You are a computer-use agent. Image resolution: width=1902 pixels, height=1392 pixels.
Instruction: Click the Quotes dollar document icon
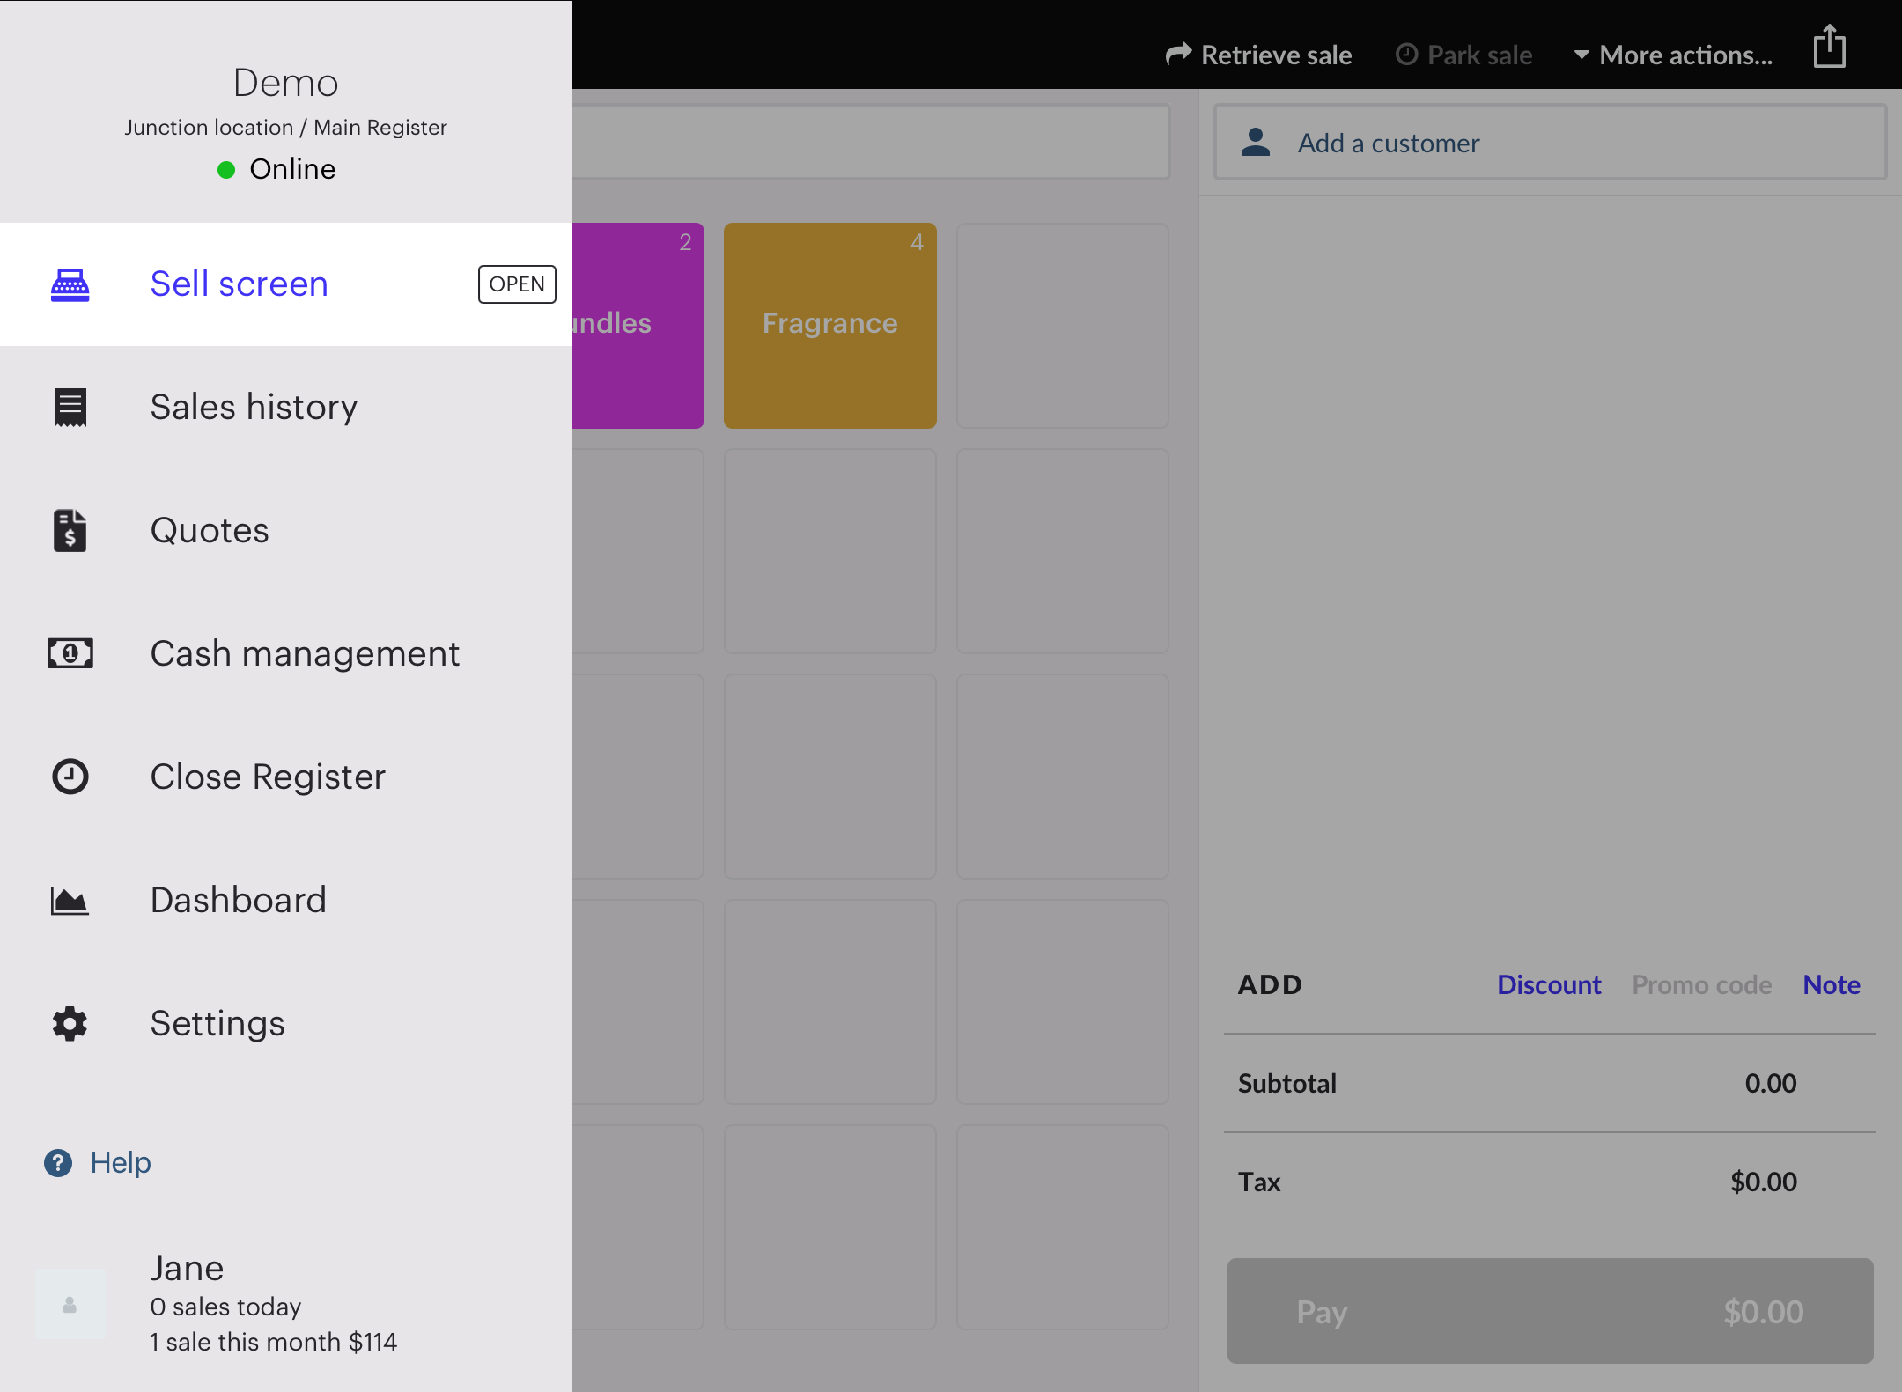point(70,531)
